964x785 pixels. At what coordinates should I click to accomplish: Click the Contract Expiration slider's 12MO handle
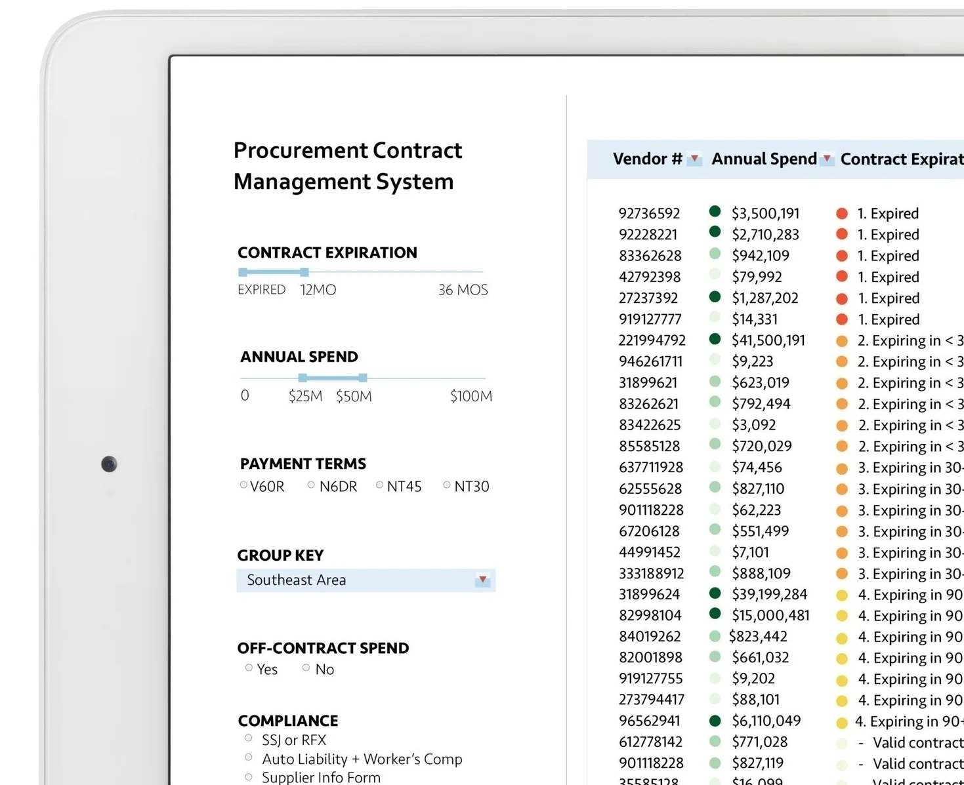[304, 272]
